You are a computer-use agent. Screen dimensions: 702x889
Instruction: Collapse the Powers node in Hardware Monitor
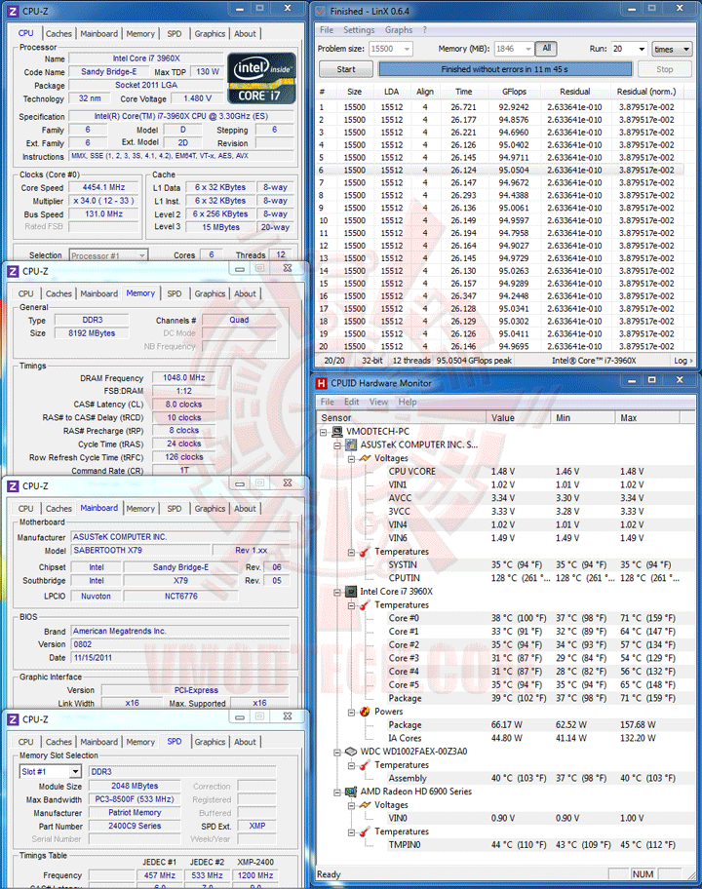click(x=351, y=713)
